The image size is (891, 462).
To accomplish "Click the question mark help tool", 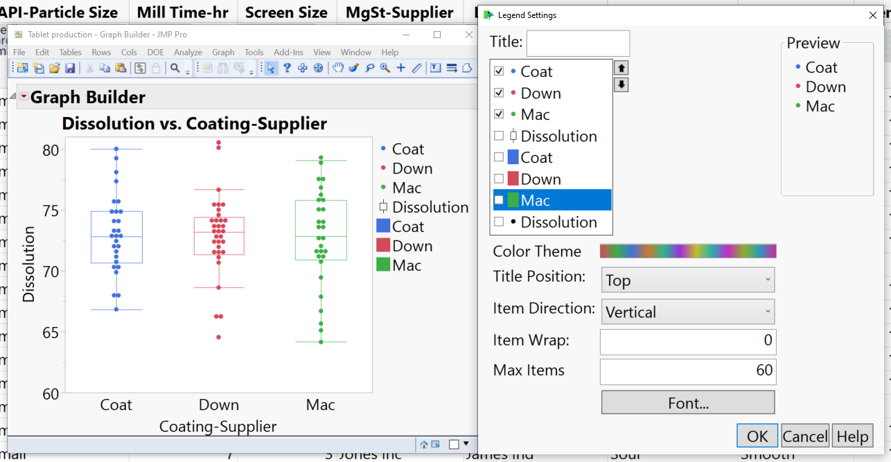I will [287, 68].
